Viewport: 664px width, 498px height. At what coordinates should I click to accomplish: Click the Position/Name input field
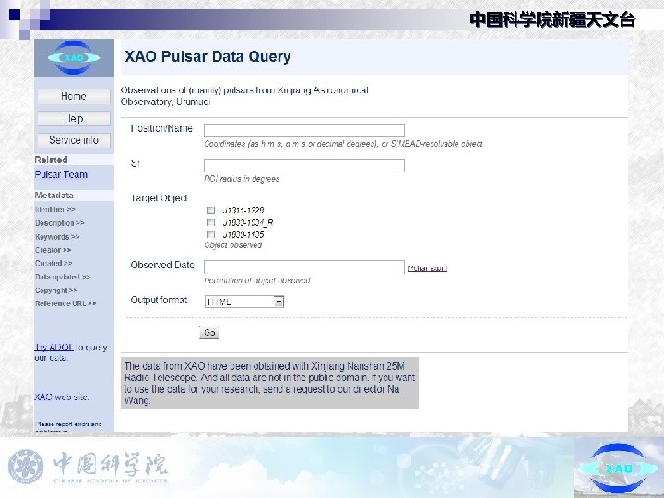[304, 130]
